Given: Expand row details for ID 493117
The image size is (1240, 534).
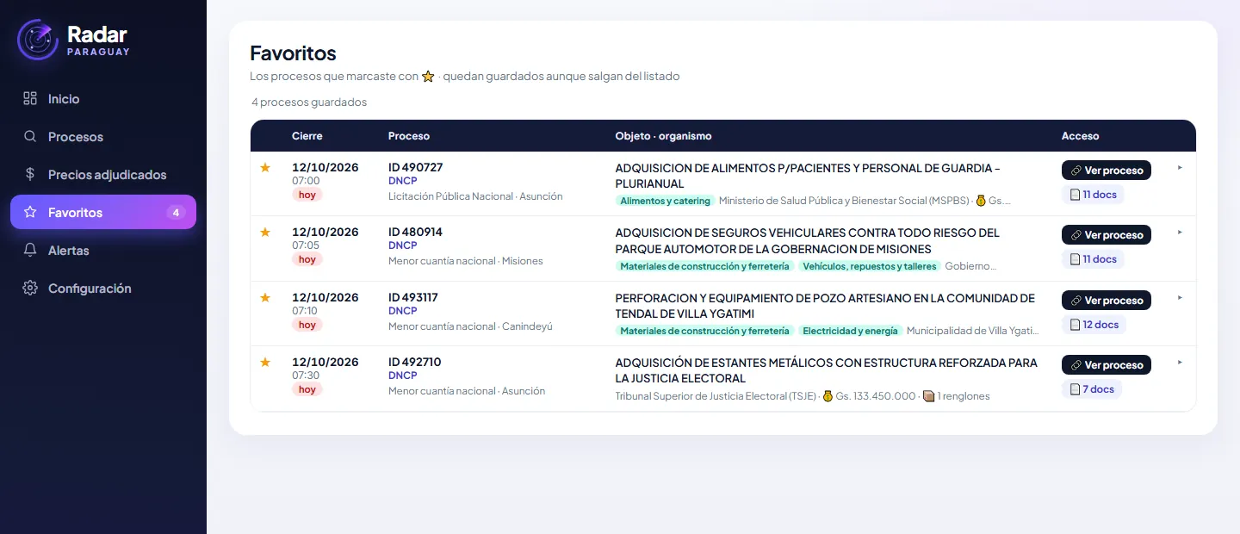Looking at the screenshot, I should (x=1180, y=298).
